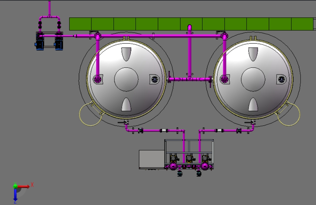Select the grey rectangular cabinet beside bottom skid
Image resolution: width=316 pixels, height=205 pixels.
click(x=152, y=159)
